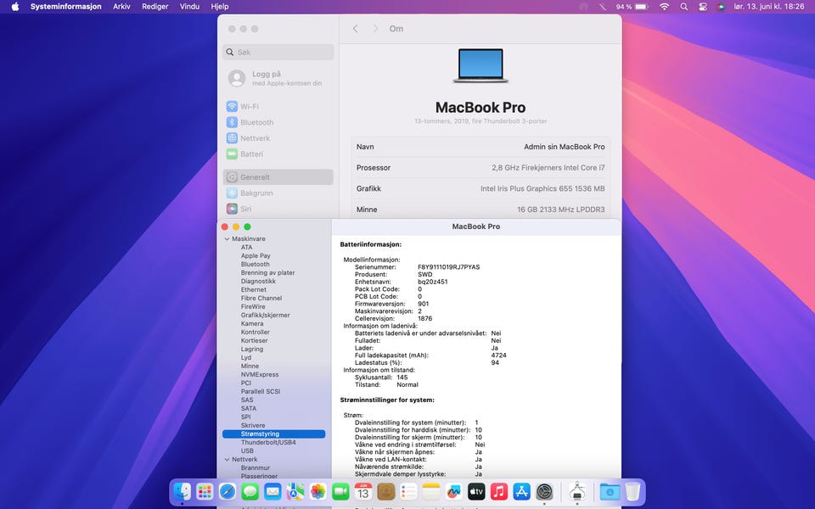Launch Apple TV from the Dock
The height and width of the screenshot is (509, 815).
coord(476,491)
